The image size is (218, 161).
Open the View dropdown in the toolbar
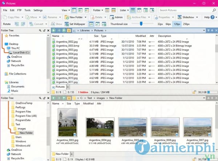pos(65,10)
